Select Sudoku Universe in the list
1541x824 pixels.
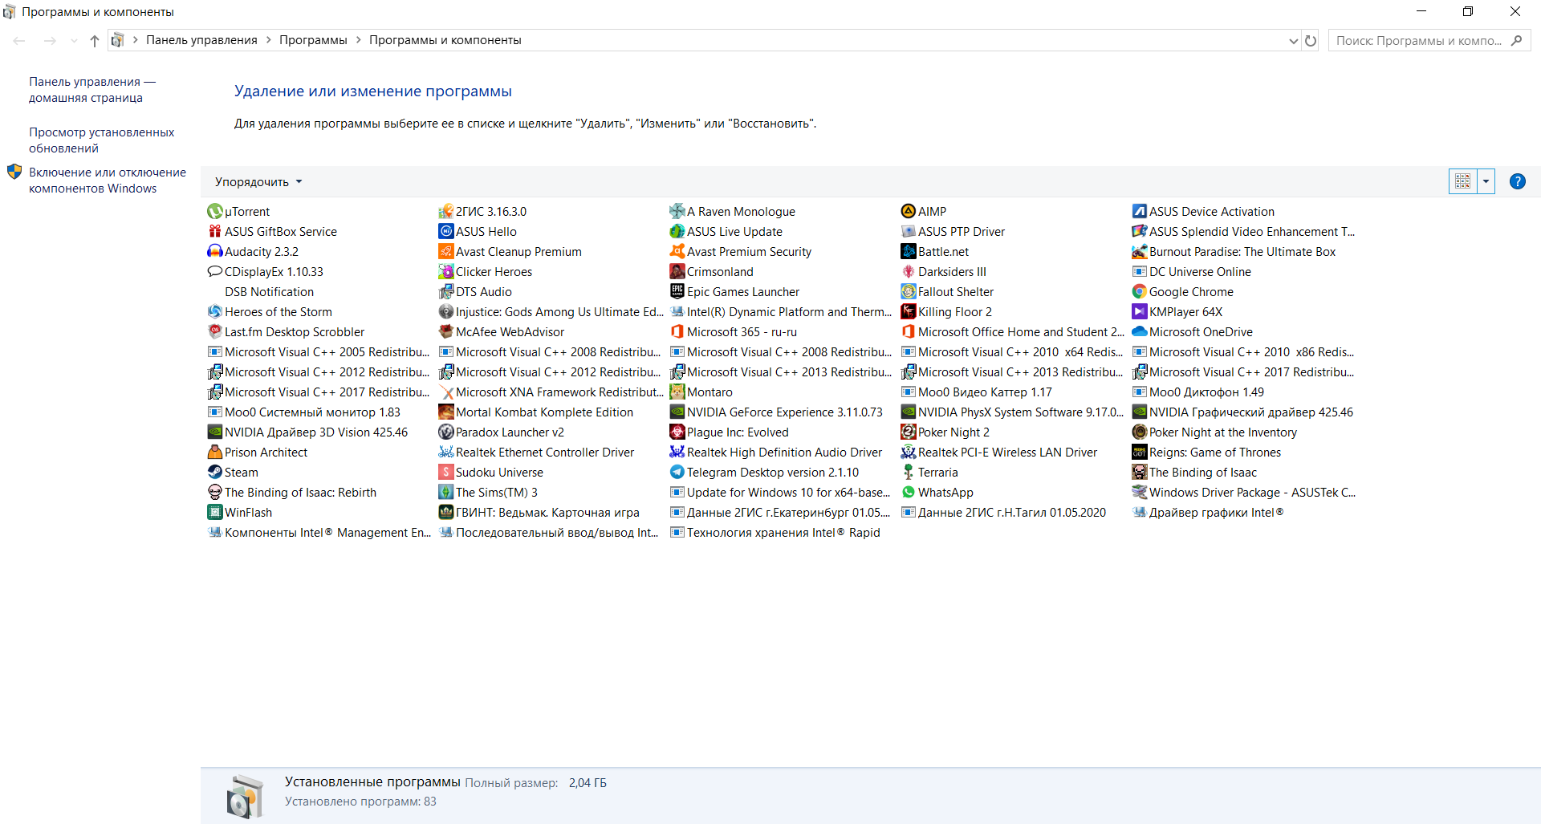(x=491, y=473)
